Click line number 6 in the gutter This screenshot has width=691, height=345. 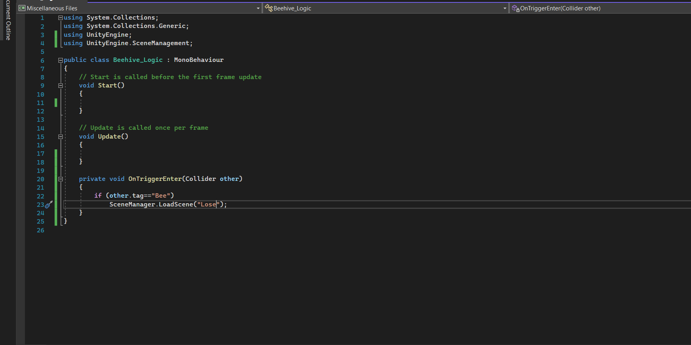click(x=42, y=61)
